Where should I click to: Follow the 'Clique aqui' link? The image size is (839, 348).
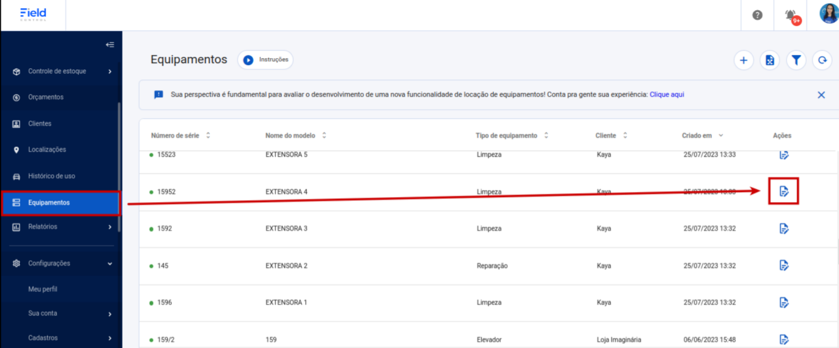point(667,94)
